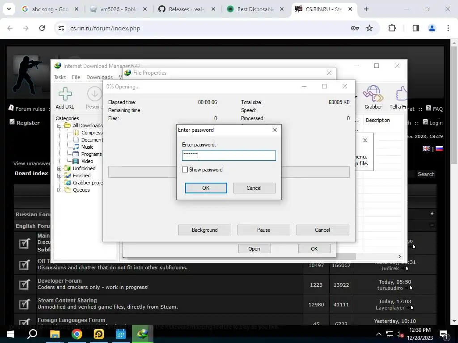458x343 pixels.
Task: Open the Chrome profile icon
Action: pyautogui.click(x=432, y=28)
